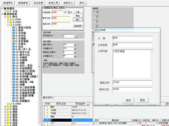Click the 保存 button in dialog
Screen dimensions: 169x126
point(128,100)
